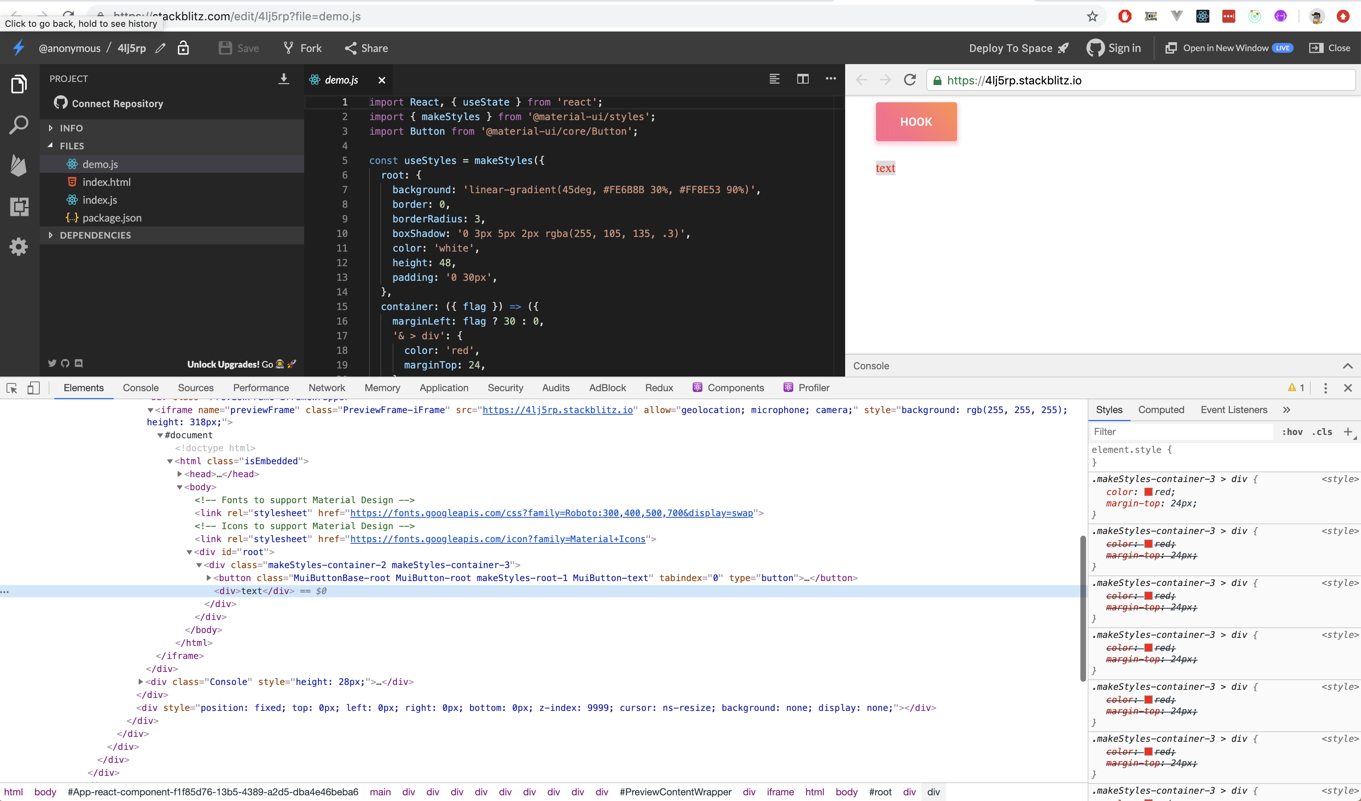This screenshot has width=1361, height=801.
Task: Open settings gear in left sidebar
Action: pos(19,247)
